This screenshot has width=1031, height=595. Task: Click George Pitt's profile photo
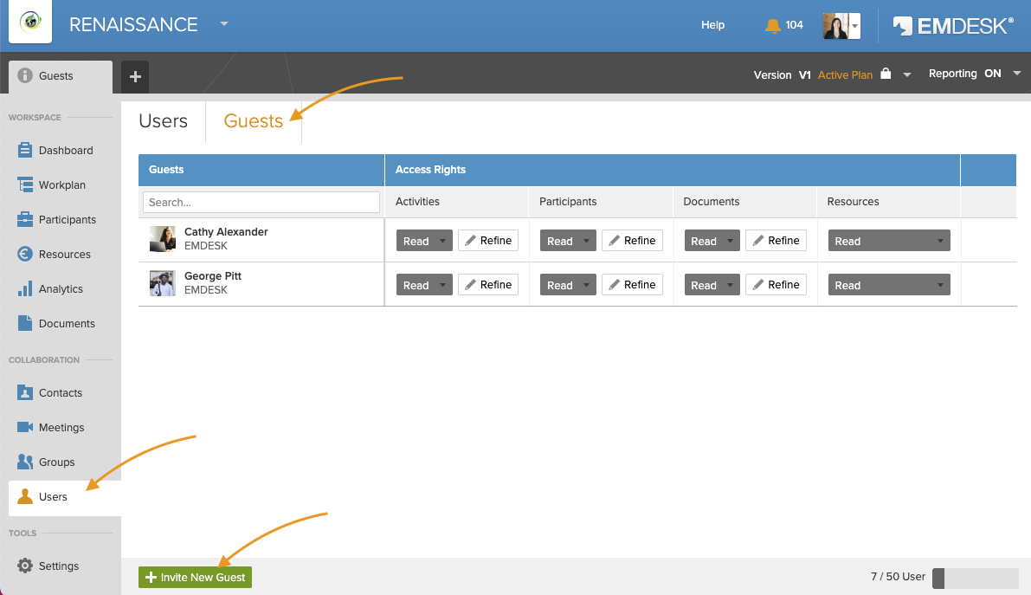point(163,284)
